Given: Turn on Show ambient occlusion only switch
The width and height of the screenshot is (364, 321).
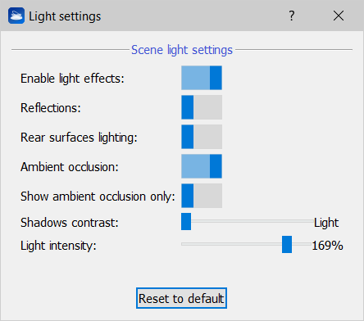Looking at the screenshot, I should click(x=202, y=196).
